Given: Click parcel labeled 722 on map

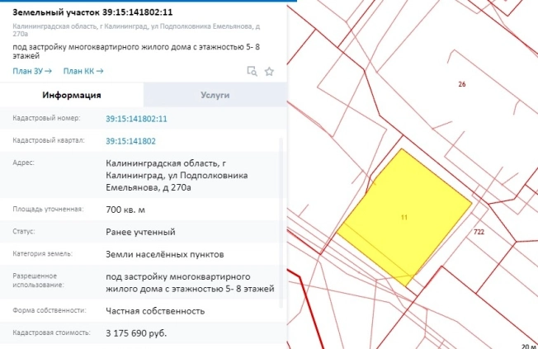Looking at the screenshot, I should (x=479, y=232).
